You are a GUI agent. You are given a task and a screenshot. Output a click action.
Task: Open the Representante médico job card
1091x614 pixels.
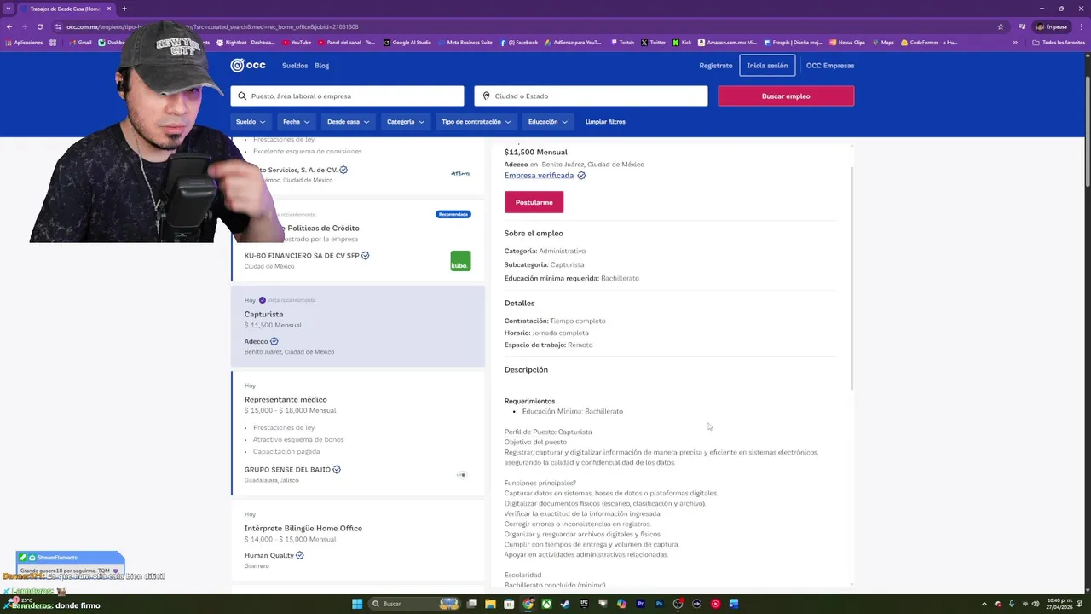click(358, 433)
